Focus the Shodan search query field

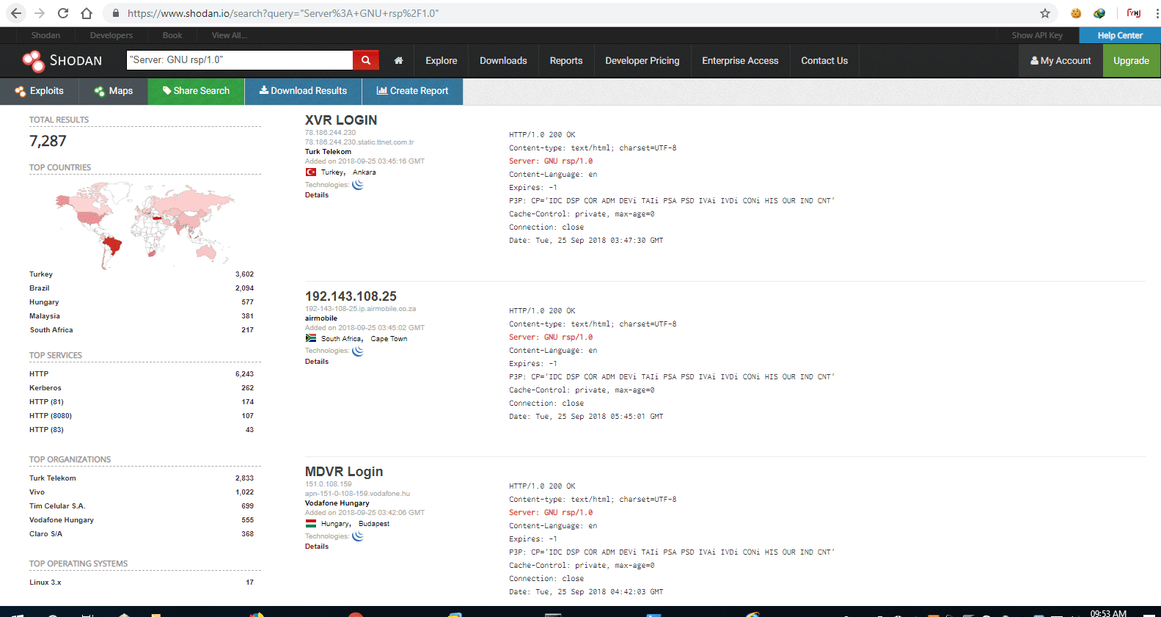(x=240, y=60)
